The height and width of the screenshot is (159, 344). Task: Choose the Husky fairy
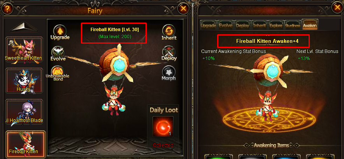click(24, 81)
